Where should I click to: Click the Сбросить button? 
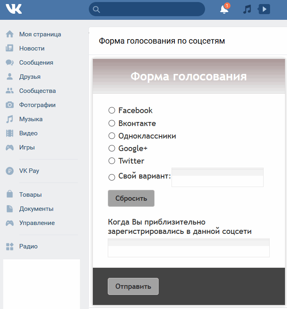pos(131,198)
